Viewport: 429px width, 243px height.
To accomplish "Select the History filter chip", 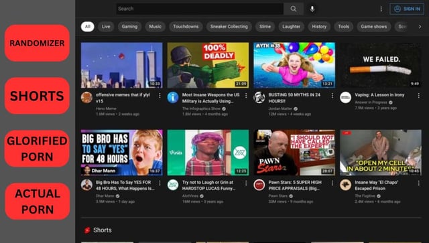I will click(x=319, y=27).
